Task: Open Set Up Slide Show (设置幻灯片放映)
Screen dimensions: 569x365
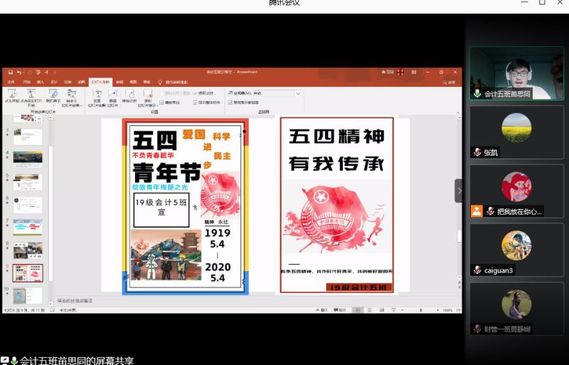Action: pyautogui.click(x=97, y=97)
